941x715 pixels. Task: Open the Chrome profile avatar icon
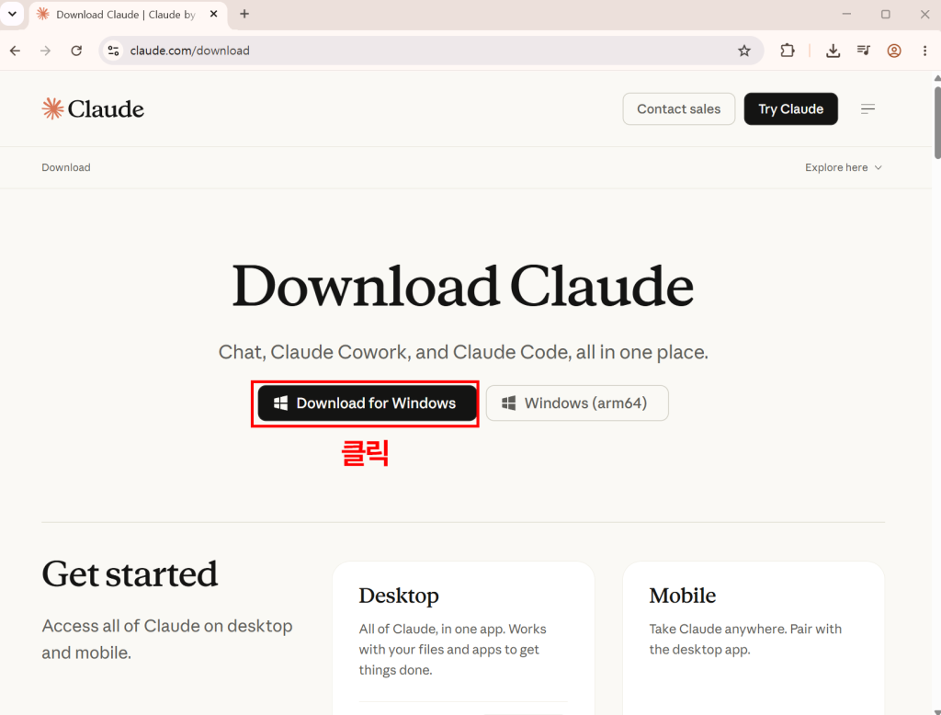coord(894,51)
